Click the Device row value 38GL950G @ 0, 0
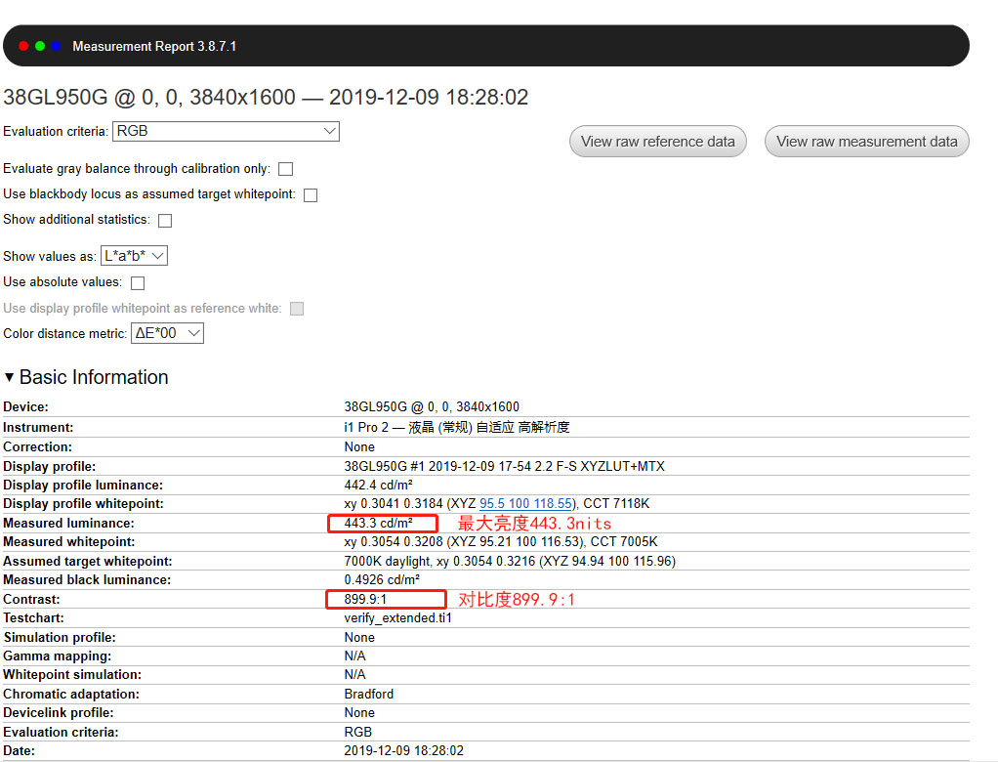 432,406
